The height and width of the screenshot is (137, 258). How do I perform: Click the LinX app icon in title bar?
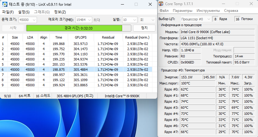[5, 5]
